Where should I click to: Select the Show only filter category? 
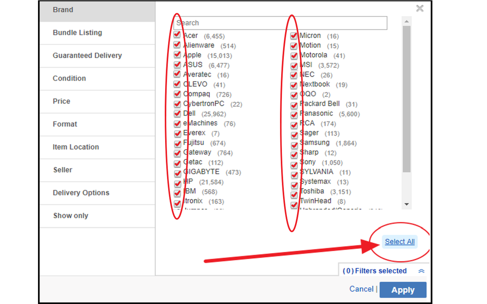click(x=71, y=215)
